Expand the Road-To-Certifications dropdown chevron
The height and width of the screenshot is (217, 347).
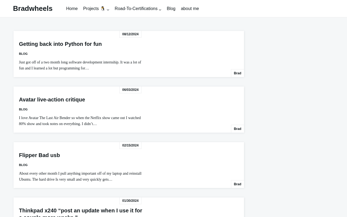pyautogui.click(x=160, y=10)
